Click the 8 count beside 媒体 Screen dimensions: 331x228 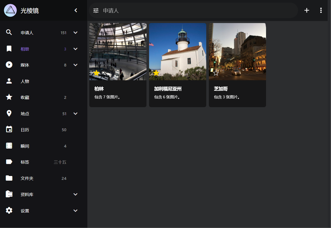65,65
